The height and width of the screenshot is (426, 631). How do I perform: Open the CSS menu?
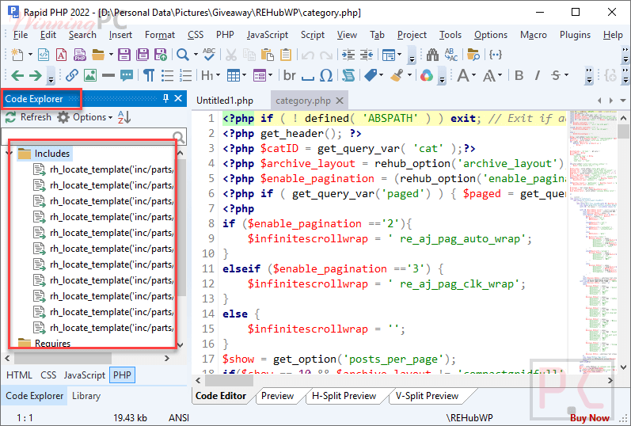[x=196, y=35]
